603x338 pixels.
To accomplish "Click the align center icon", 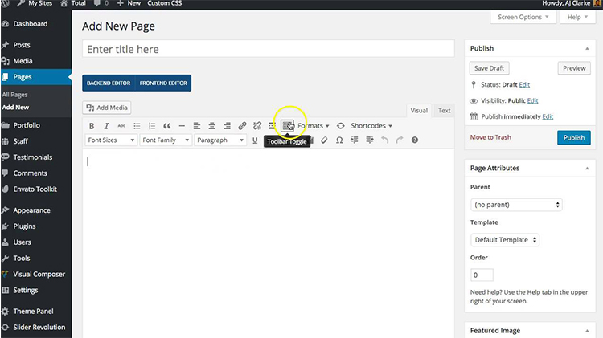I will pos(212,126).
